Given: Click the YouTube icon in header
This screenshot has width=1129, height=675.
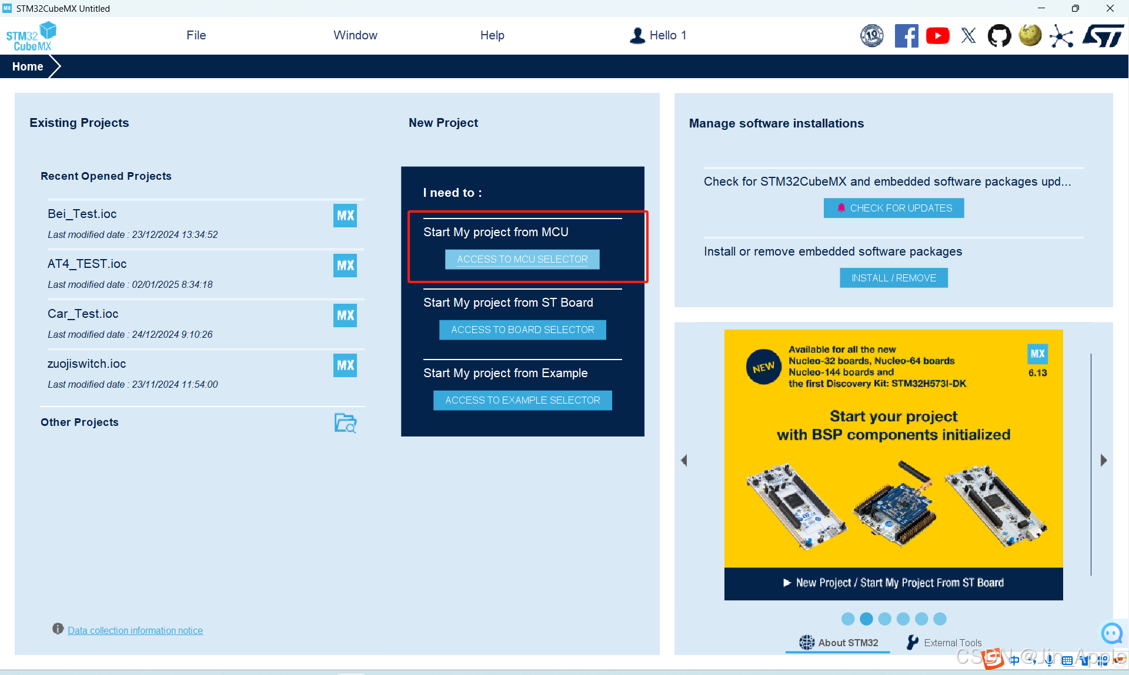Looking at the screenshot, I should [937, 36].
